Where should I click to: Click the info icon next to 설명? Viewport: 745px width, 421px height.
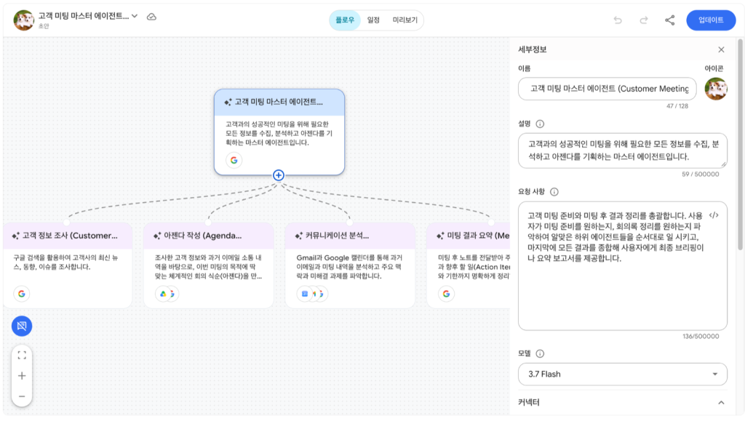tap(540, 124)
